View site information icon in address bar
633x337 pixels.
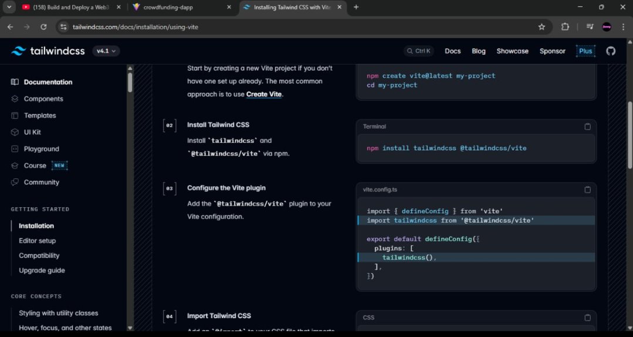coord(63,27)
